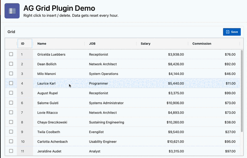
Task: Click the Carlotta Achenbach name cell
Action: [x=59, y=142]
